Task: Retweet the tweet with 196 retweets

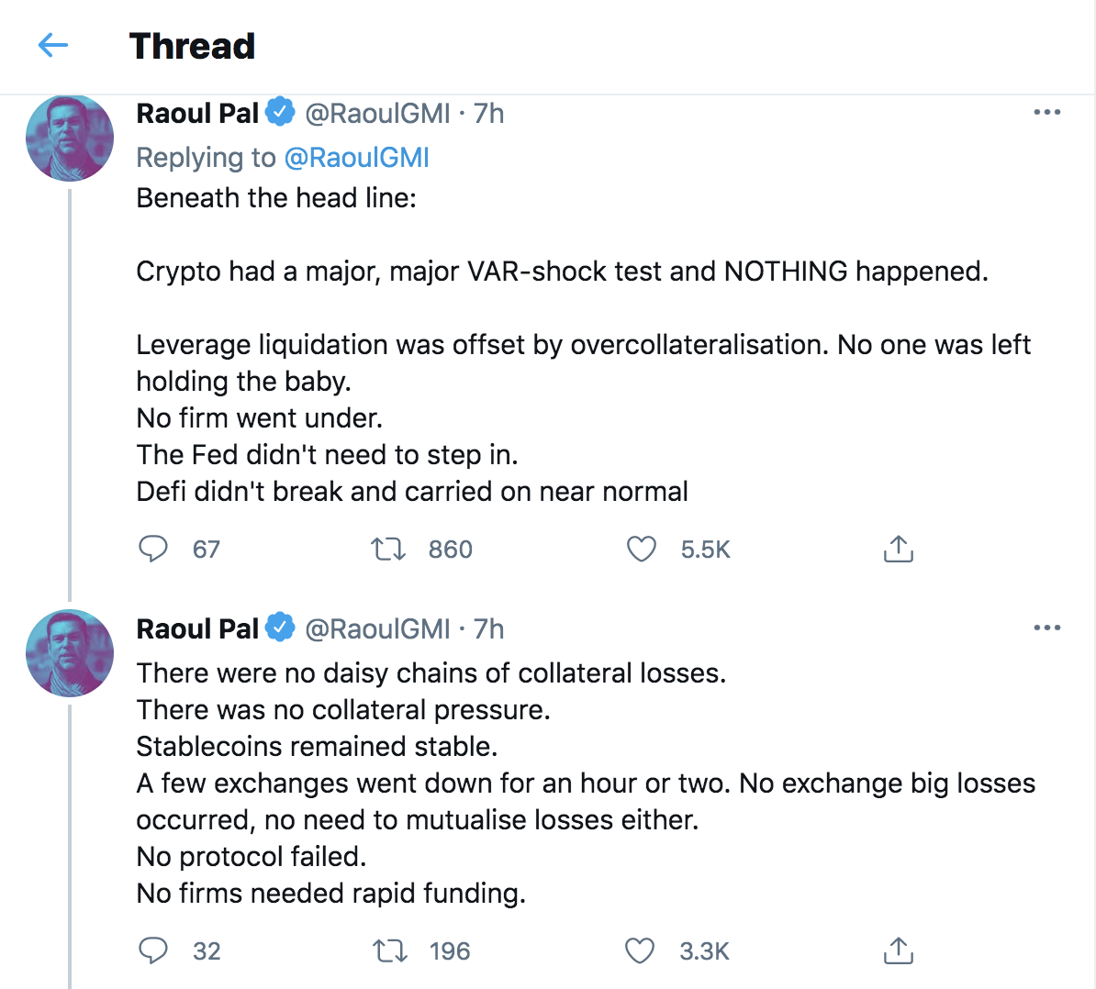Action: (389, 950)
